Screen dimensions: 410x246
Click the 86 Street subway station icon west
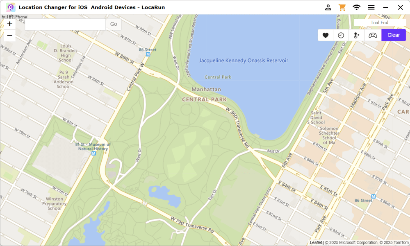click(x=148, y=54)
